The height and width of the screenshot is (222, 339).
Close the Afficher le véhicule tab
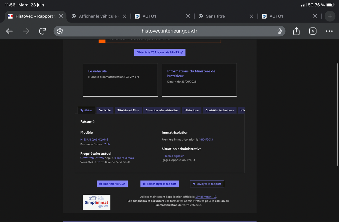(x=124, y=16)
